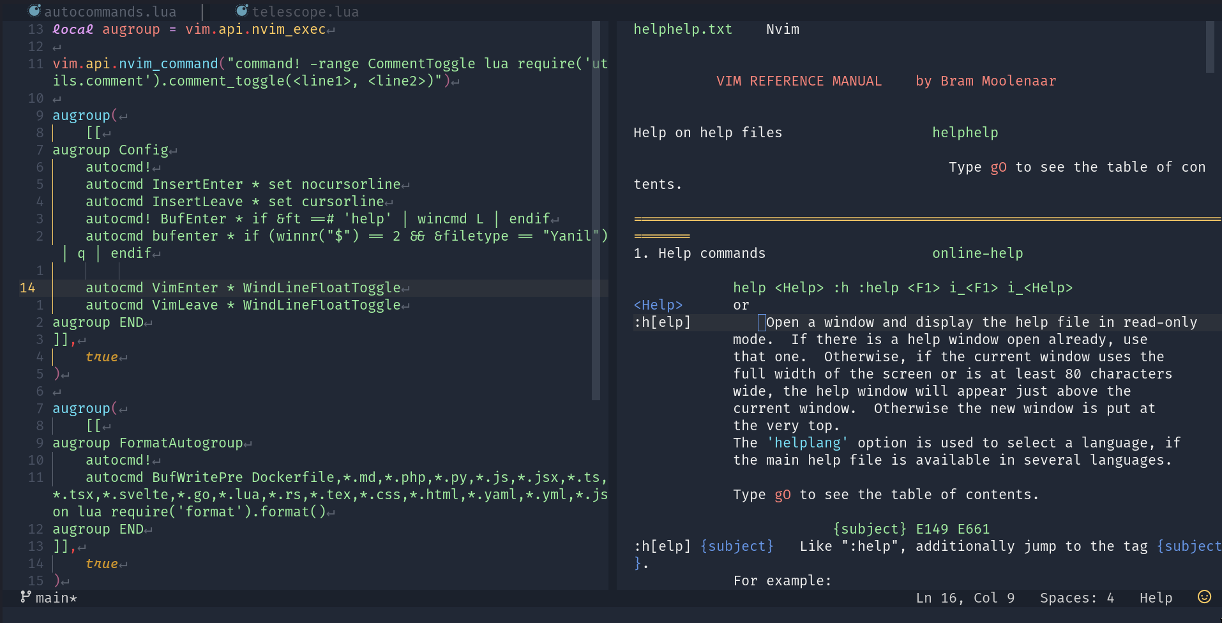This screenshot has width=1222, height=623.
Task: Click the InsertLeave set cursorline line
Action: [x=235, y=202]
